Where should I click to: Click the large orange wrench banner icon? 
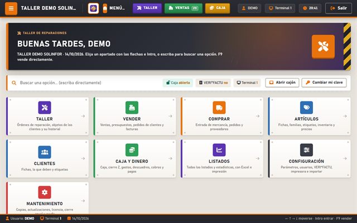pyautogui.click(x=323, y=46)
